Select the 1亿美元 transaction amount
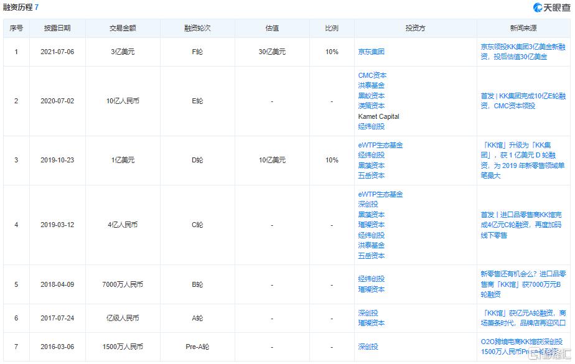This screenshot has width=575, height=364. coord(123,160)
